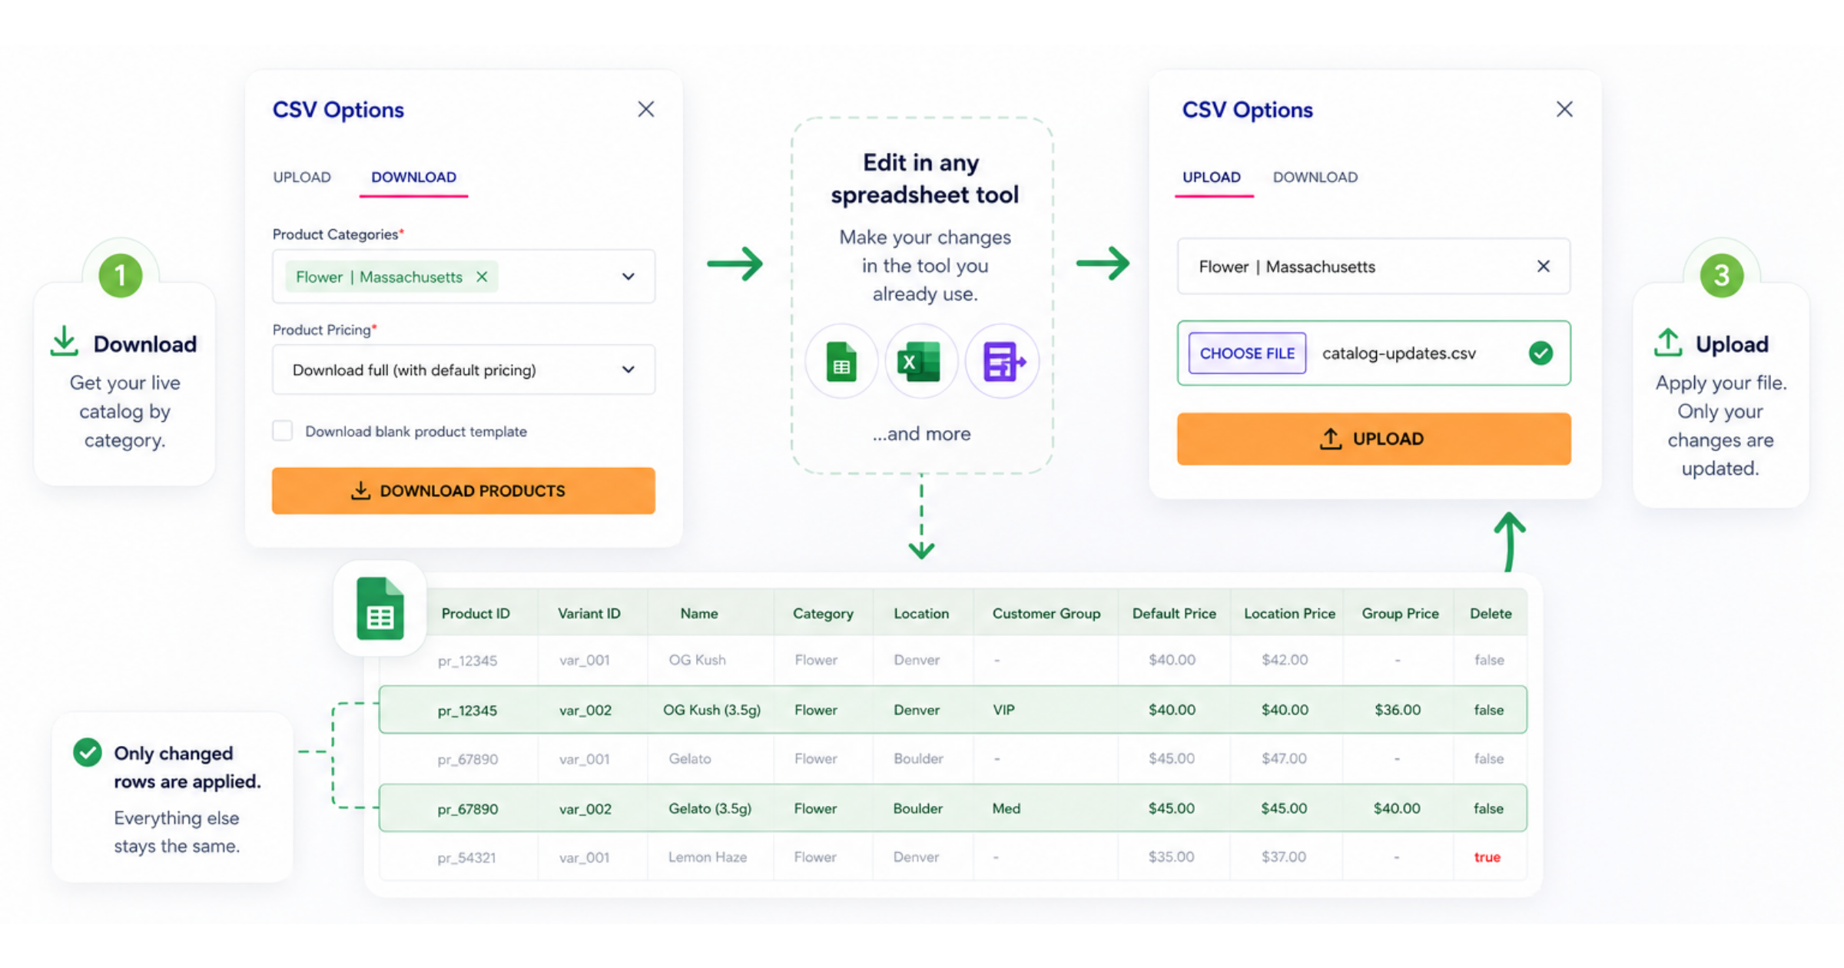1844x968 pixels.
Task: Click the green checkmark next to catalog-updates.csv
Action: (1541, 353)
